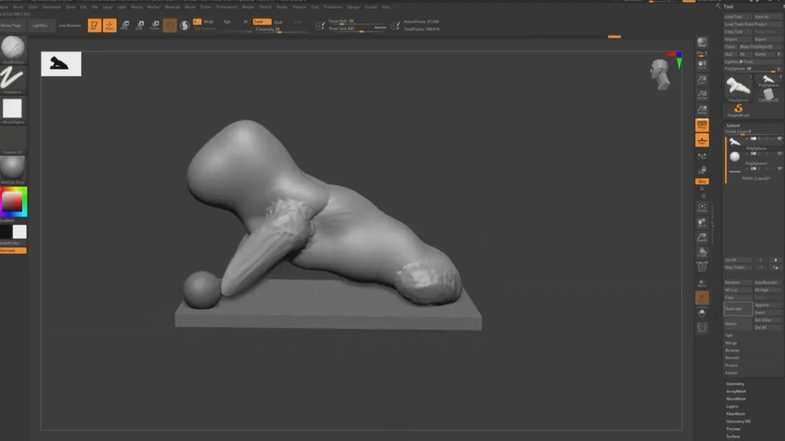Click the Scroll document icon
This screenshot has width=785, height=441.
click(x=702, y=64)
